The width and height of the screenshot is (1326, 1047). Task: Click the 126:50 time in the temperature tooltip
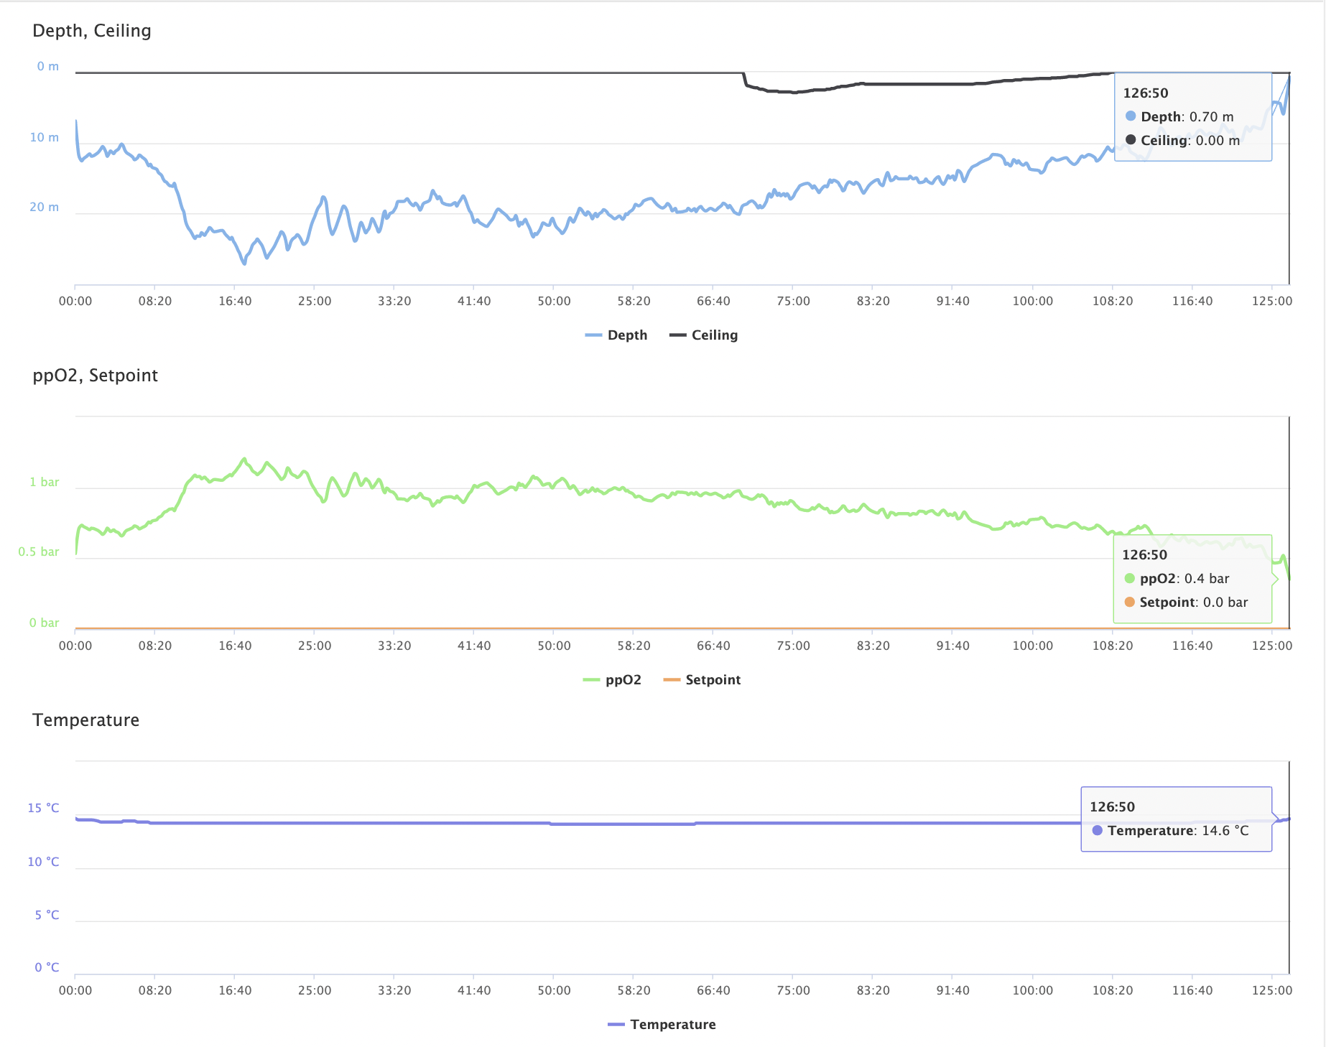pyautogui.click(x=1113, y=806)
